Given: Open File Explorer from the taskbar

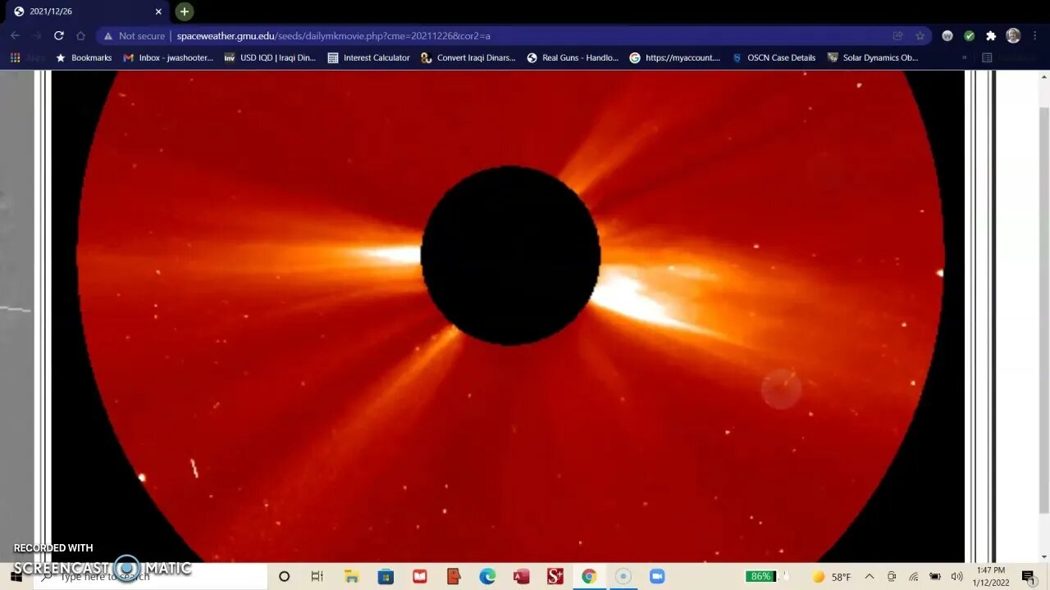Looking at the screenshot, I should pyautogui.click(x=351, y=576).
